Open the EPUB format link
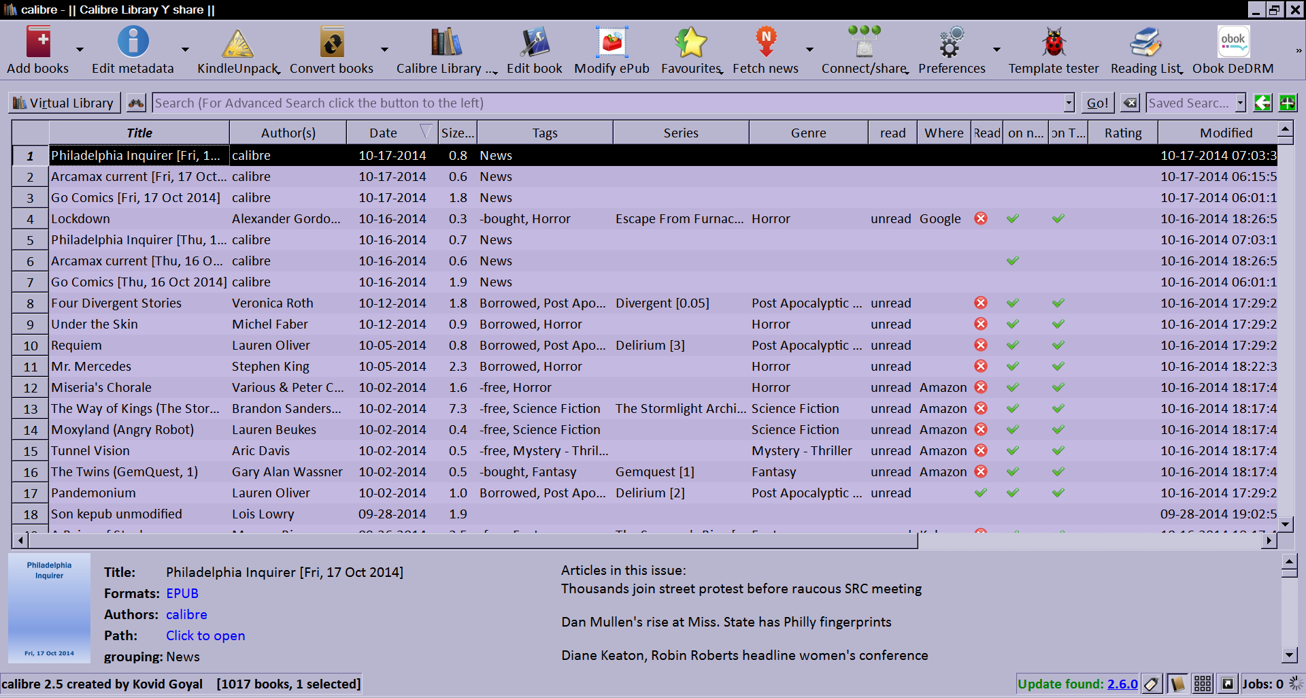Screen dimensions: 1306x698 click(x=182, y=593)
